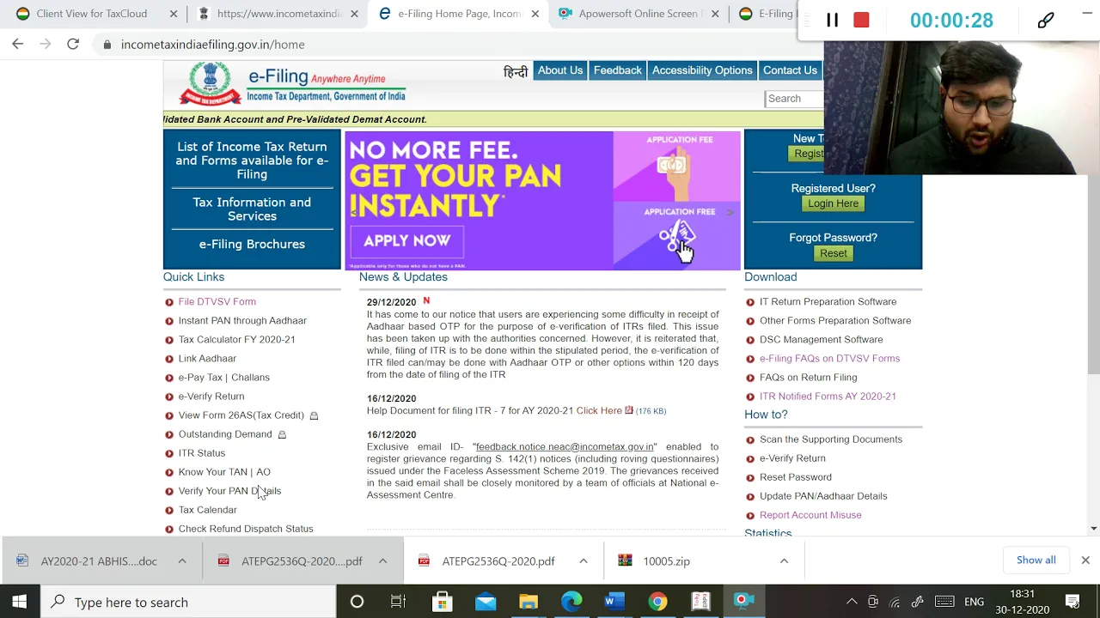Open Other Forms Preparation Software
The width and height of the screenshot is (1100, 618).
click(835, 320)
